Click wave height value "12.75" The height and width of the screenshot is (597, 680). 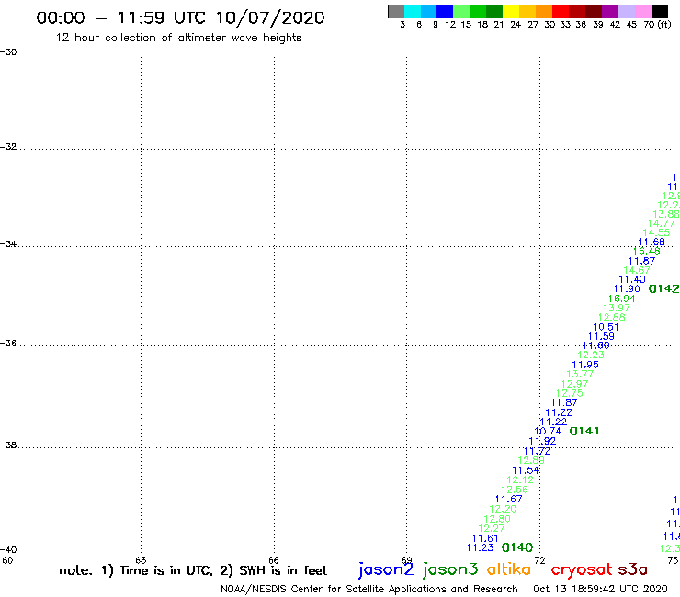coord(570,393)
